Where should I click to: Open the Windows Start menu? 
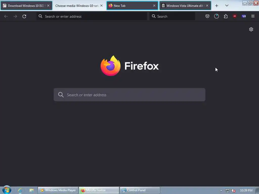pos(7,190)
